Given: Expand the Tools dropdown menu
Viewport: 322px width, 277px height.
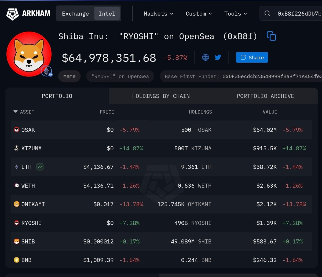Looking at the screenshot, I should (236, 13).
